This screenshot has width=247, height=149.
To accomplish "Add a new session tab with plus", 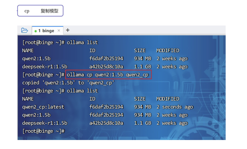I will pyautogui.click(x=68, y=30).
